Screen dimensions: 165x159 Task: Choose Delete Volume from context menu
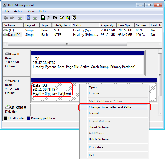(x=100, y=139)
